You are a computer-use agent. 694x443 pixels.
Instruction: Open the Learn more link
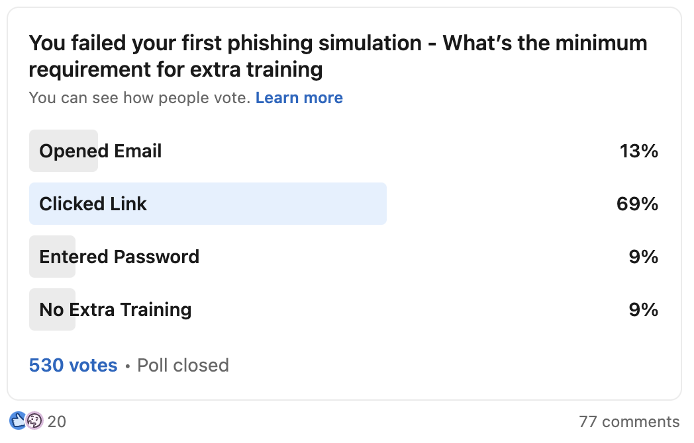click(299, 98)
